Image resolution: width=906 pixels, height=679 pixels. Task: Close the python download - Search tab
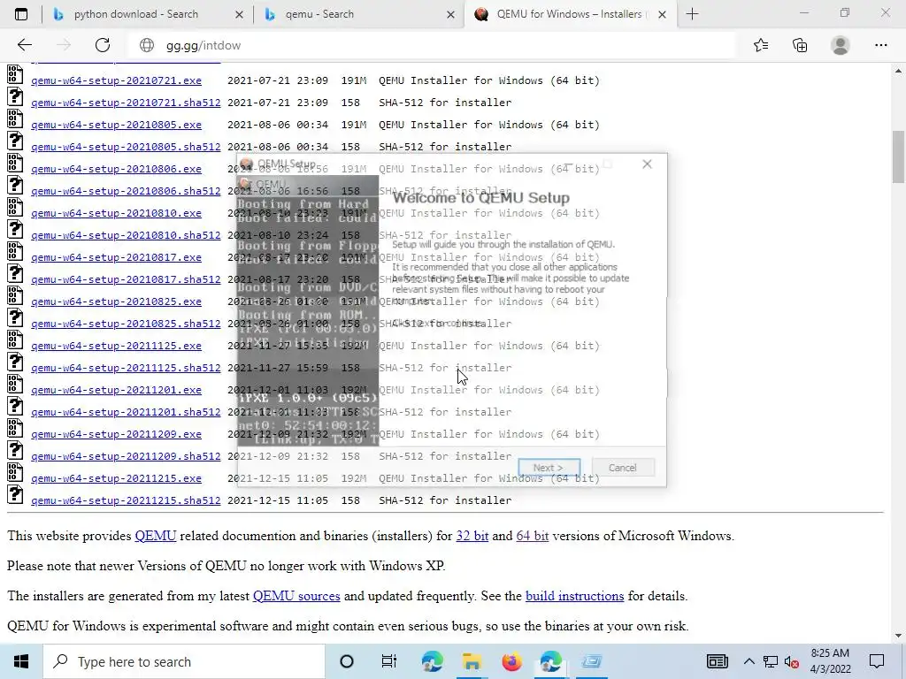[239, 14]
